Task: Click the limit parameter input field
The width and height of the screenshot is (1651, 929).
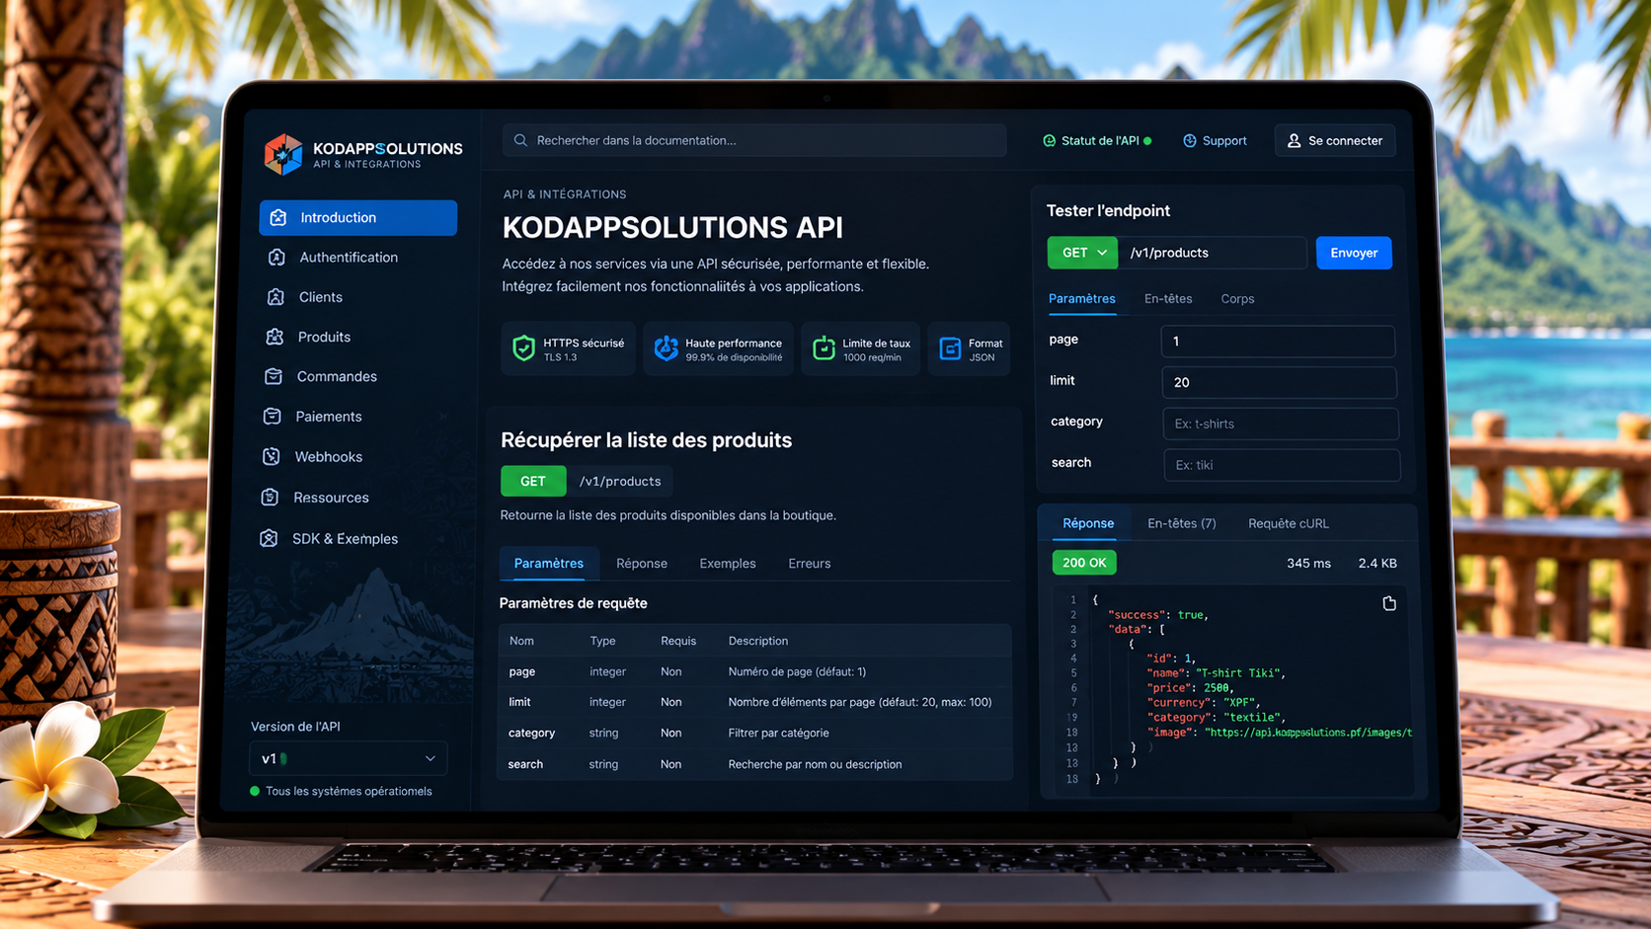Action: [x=1279, y=382]
